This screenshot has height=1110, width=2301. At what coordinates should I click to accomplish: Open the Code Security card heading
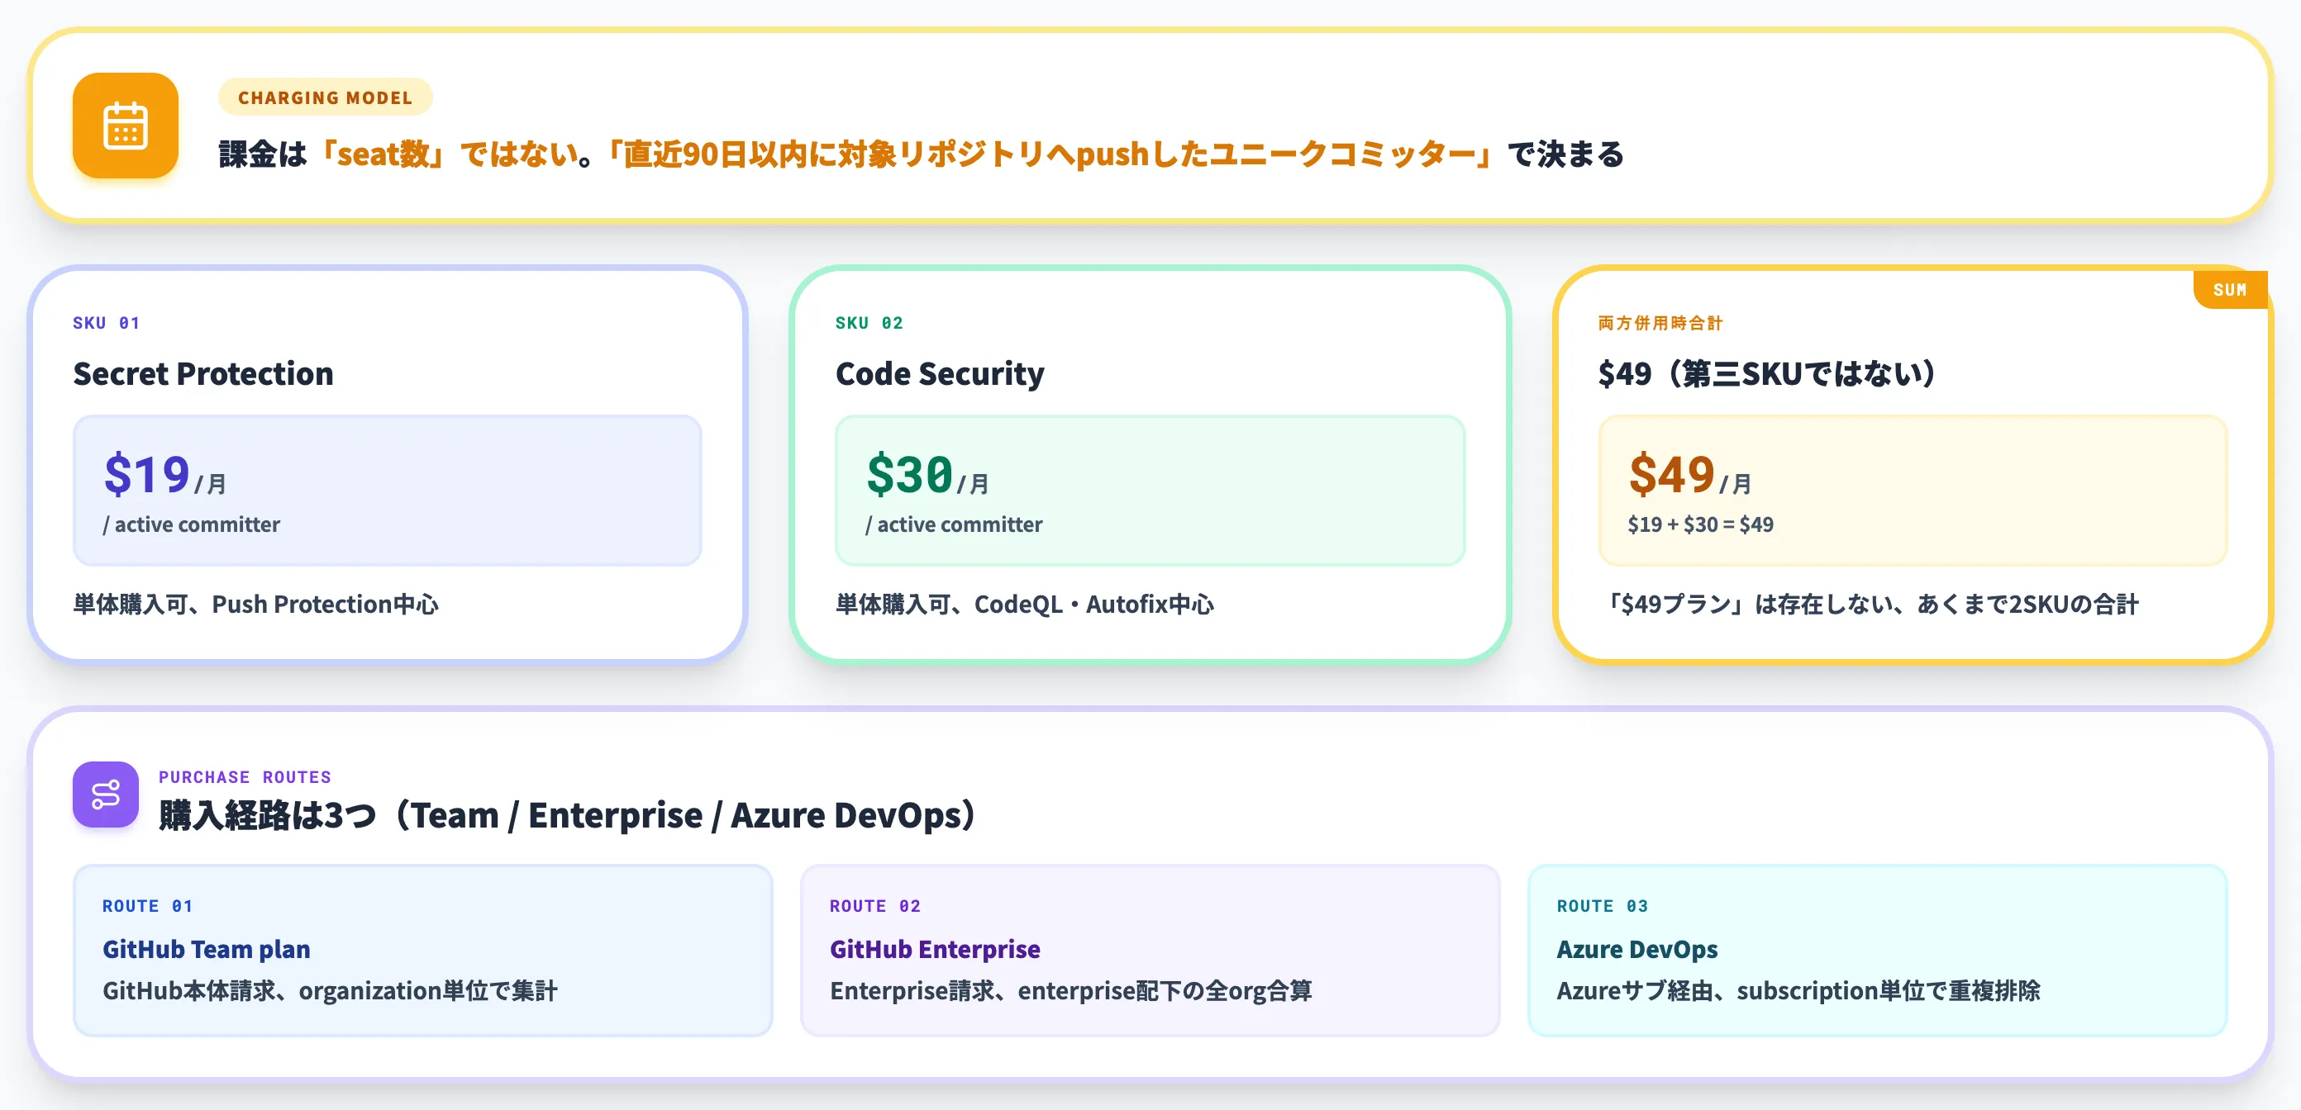[940, 373]
